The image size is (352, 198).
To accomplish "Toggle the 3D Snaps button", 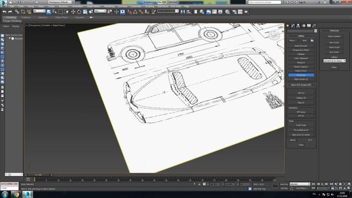I will pos(130,12).
